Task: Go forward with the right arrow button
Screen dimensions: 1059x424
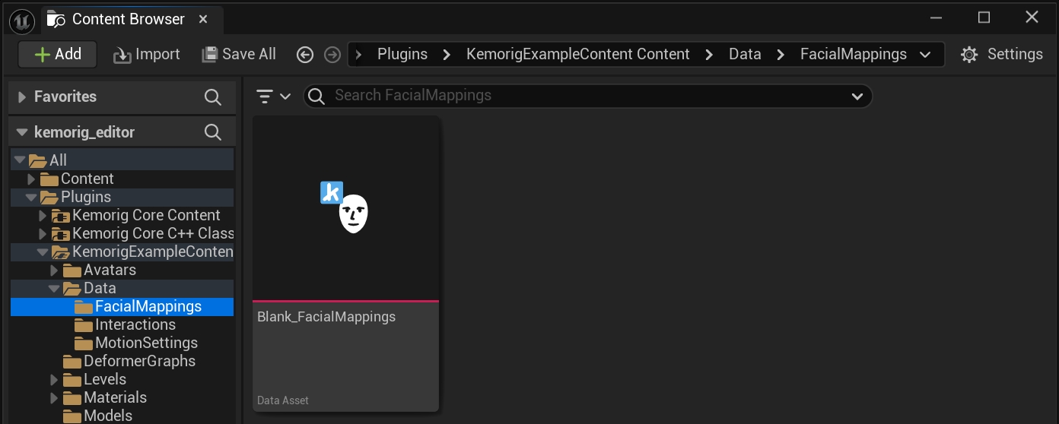Action: (x=332, y=55)
